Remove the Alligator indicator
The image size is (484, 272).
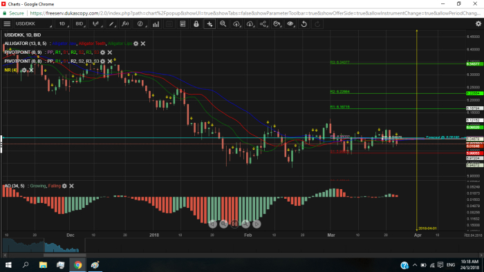pyautogui.click(x=143, y=43)
